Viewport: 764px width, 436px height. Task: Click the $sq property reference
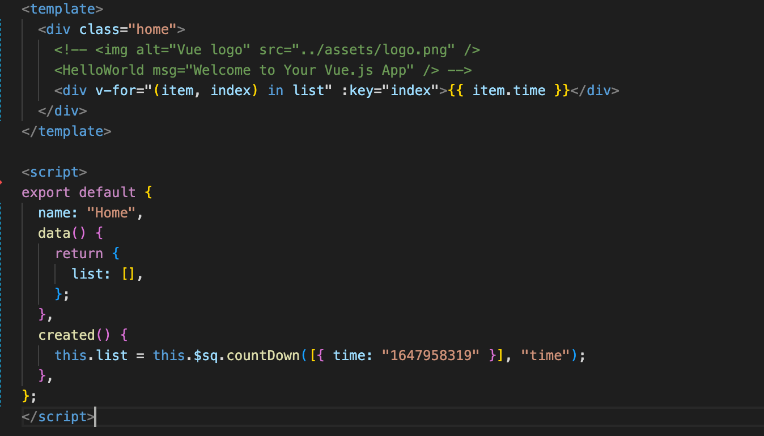pyautogui.click(x=206, y=356)
